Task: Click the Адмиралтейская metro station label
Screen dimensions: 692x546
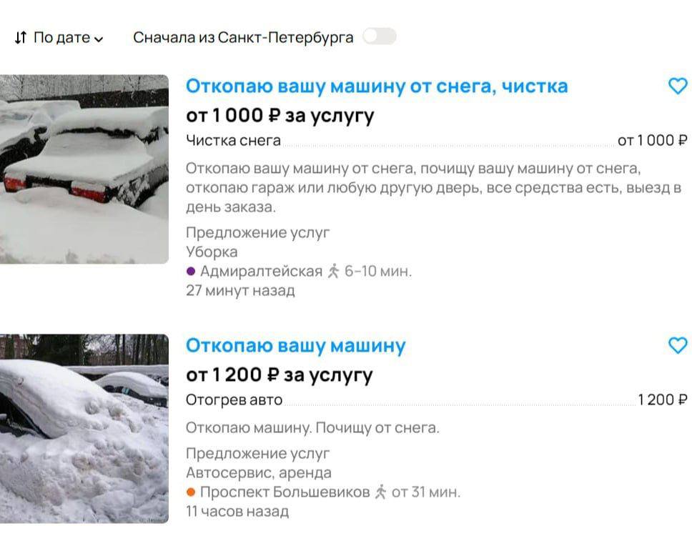Action: point(261,272)
